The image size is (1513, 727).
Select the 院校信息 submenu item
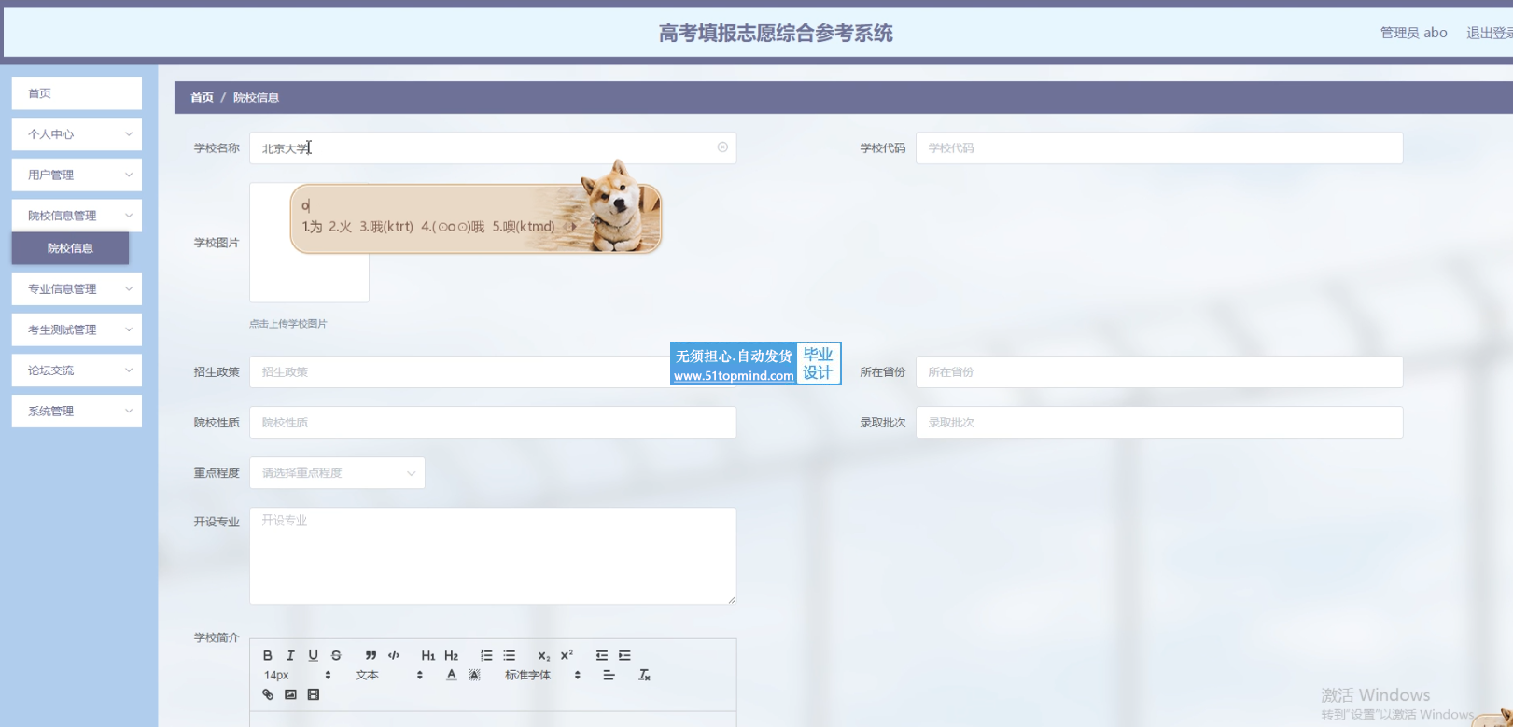[x=70, y=248]
